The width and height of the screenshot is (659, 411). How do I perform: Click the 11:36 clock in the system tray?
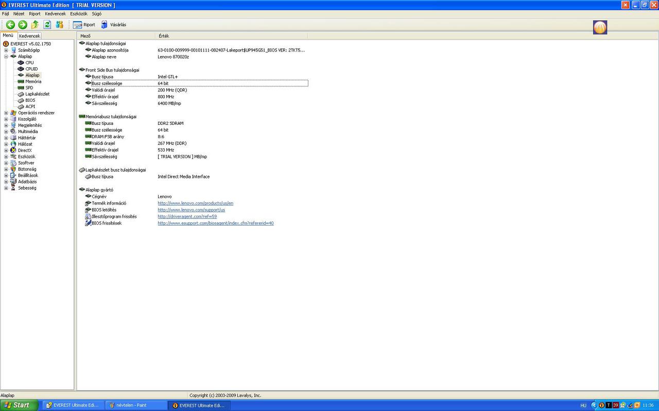(x=648, y=405)
